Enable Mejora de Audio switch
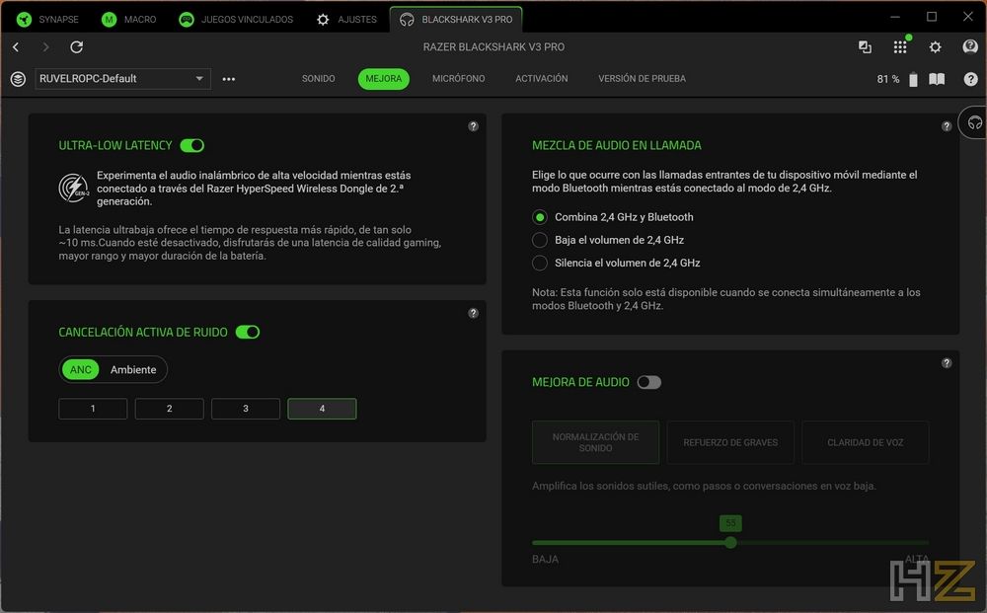 coord(649,382)
